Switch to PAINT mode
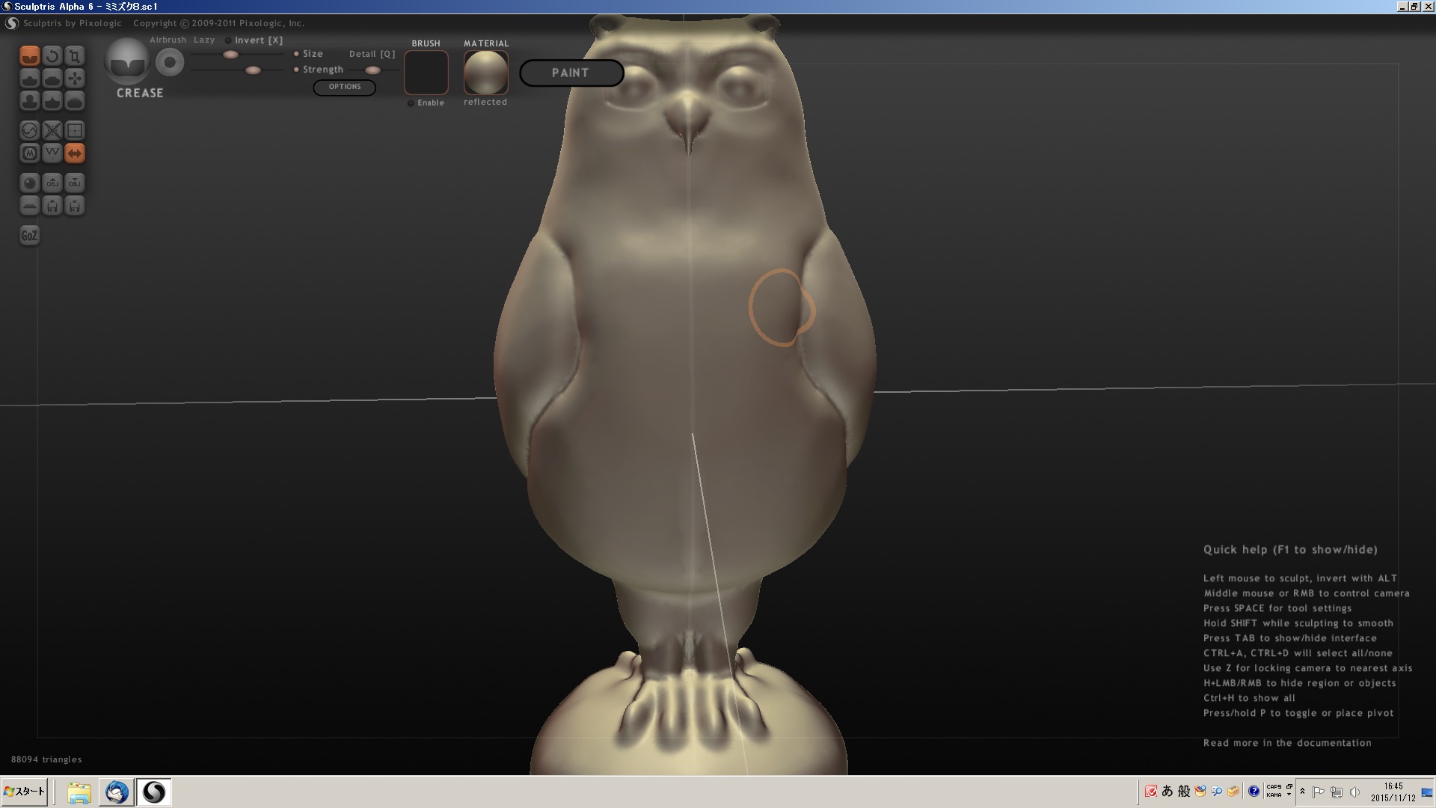Screen dimensions: 1436x808 point(571,73)
